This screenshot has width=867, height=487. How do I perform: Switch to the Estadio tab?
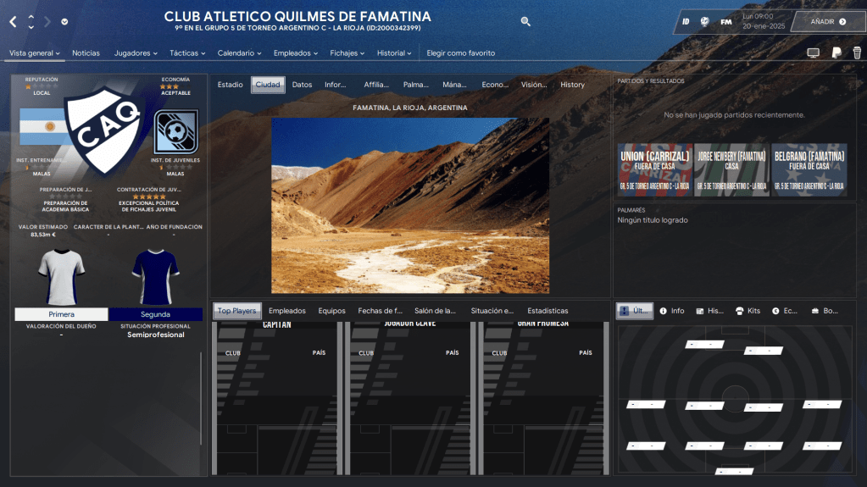coord(230,85)
